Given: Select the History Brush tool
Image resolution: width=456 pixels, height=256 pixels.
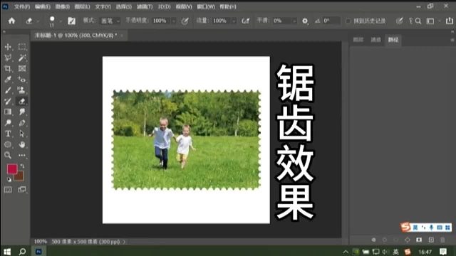Looking at the screenshot, I should [8, 101].
